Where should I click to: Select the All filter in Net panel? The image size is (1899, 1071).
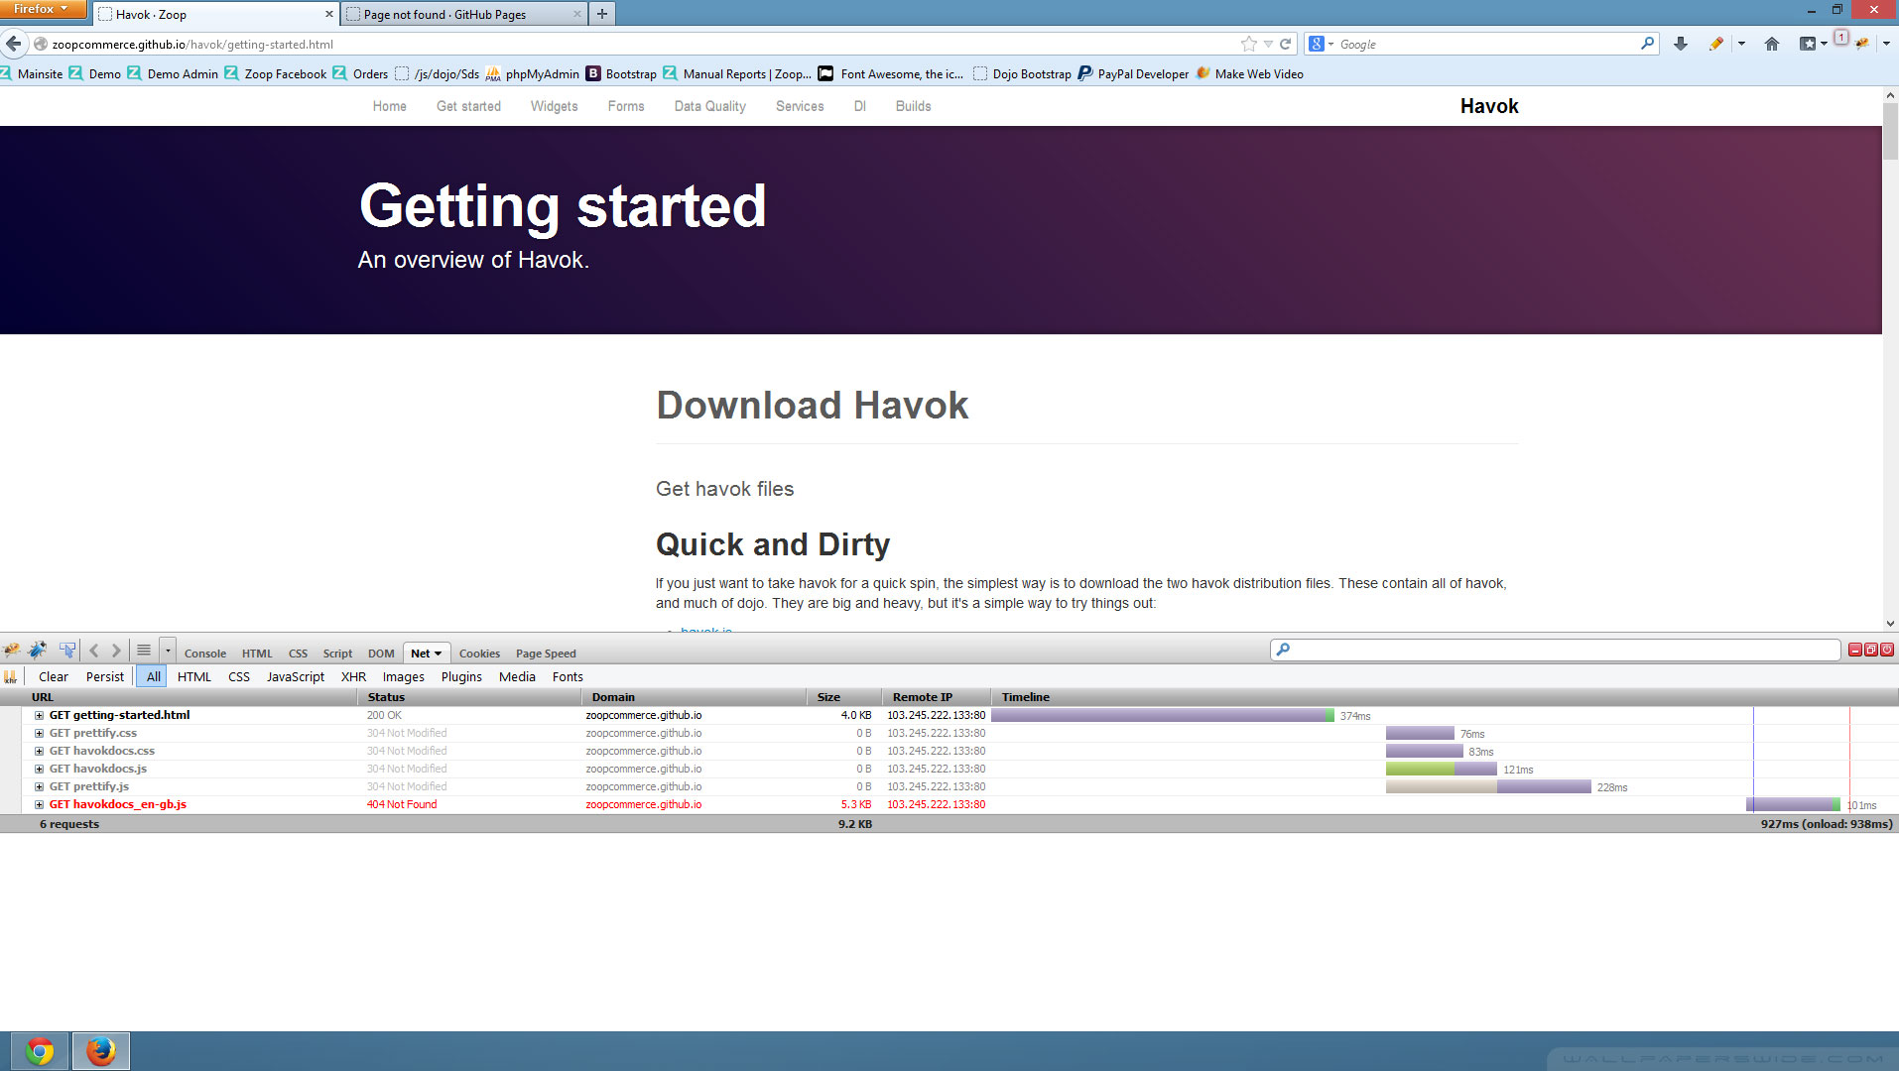154,676
